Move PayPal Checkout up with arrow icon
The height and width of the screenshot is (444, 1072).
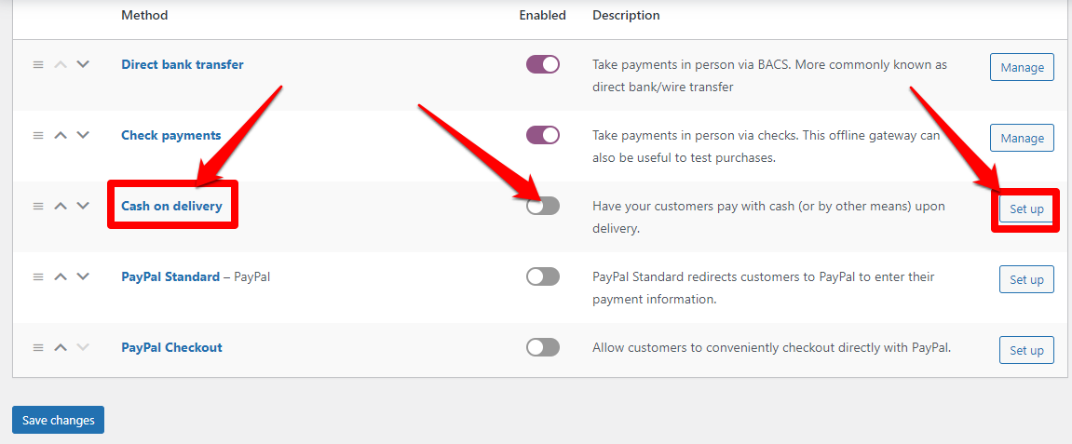pyautogui.click(x=61, y=347)
